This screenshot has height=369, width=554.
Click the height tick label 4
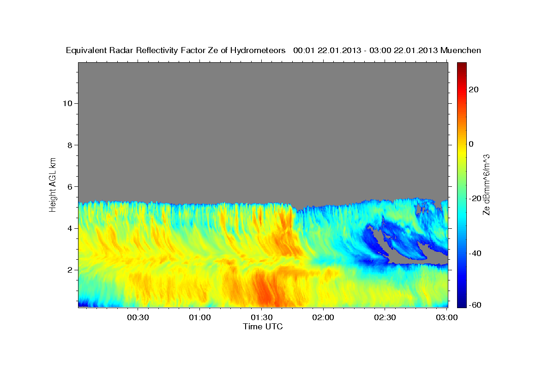pos(70,228)
